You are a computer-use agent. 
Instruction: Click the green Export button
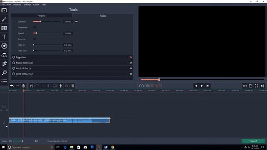[253, 141]
